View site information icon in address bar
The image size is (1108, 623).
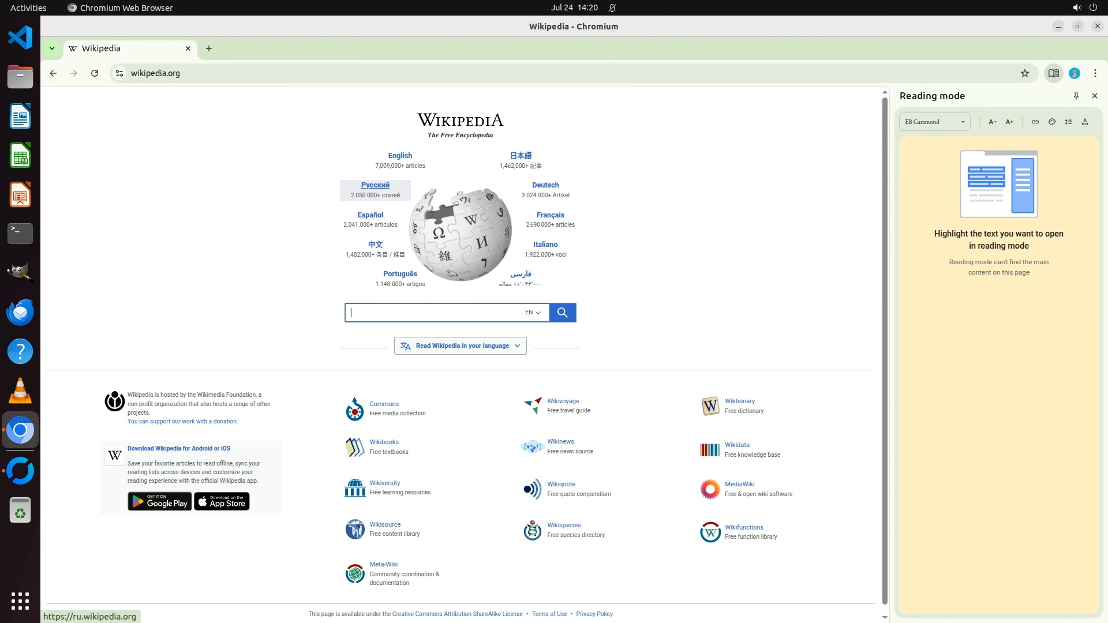tap(119, 73)
